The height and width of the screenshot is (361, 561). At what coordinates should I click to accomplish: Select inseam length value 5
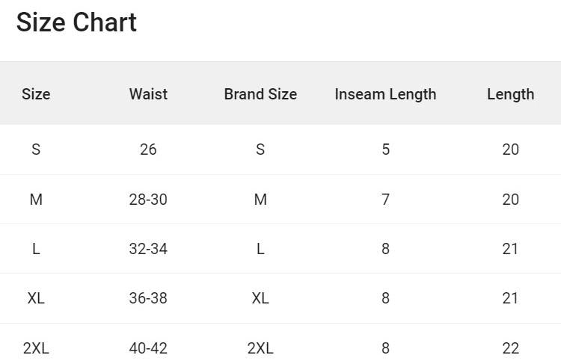pyautogui.click(x=385, y=149)
